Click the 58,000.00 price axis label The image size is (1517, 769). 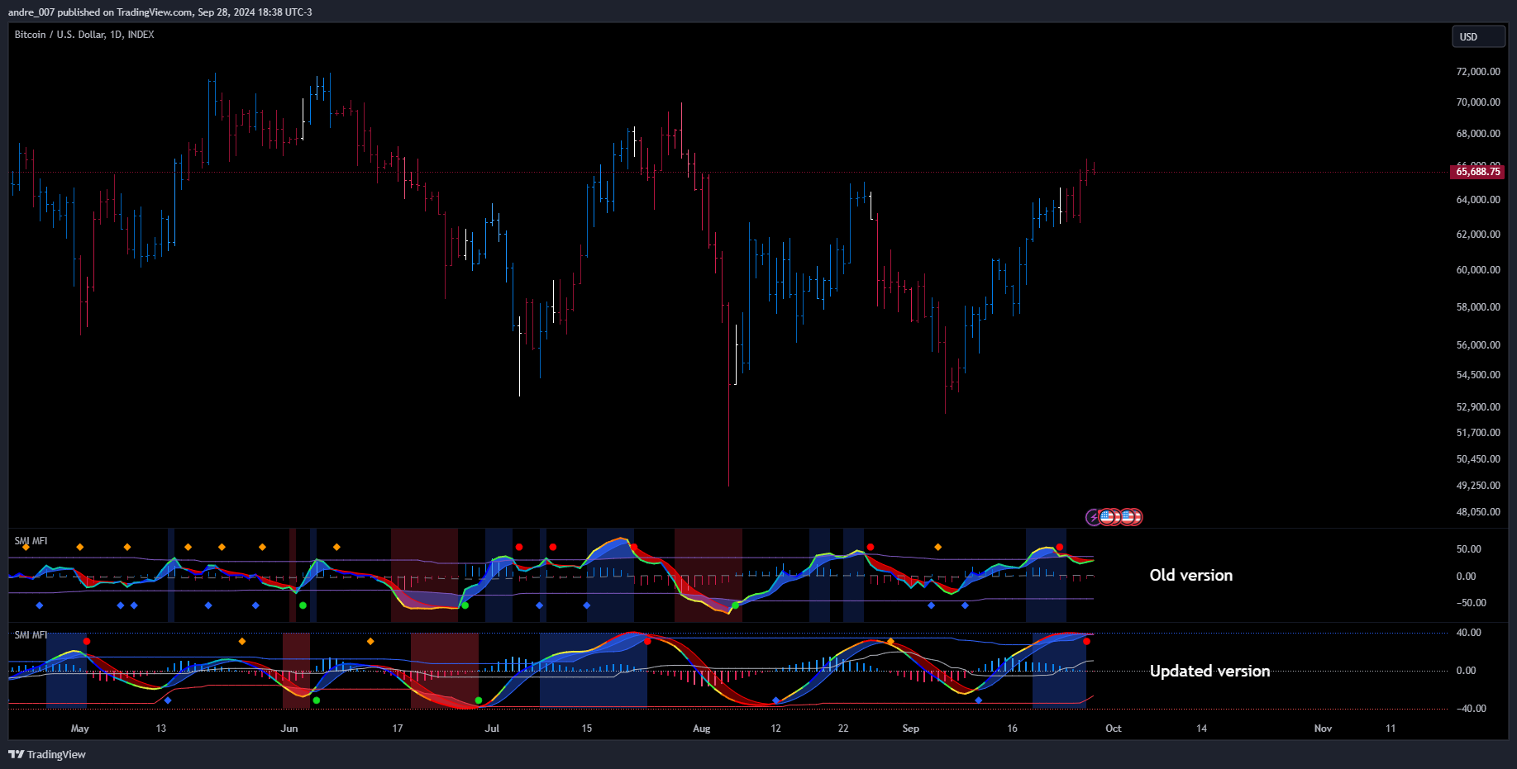1478,307
